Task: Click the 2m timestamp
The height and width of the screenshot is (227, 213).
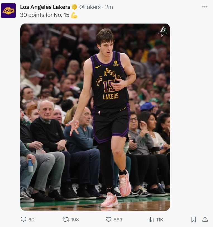Action: coord(109,7)
